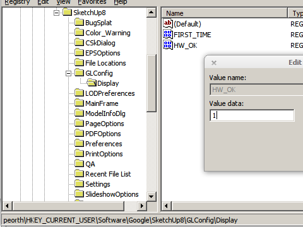
Task: Select the PrintOptions tree label
Action: click(104, 154)
